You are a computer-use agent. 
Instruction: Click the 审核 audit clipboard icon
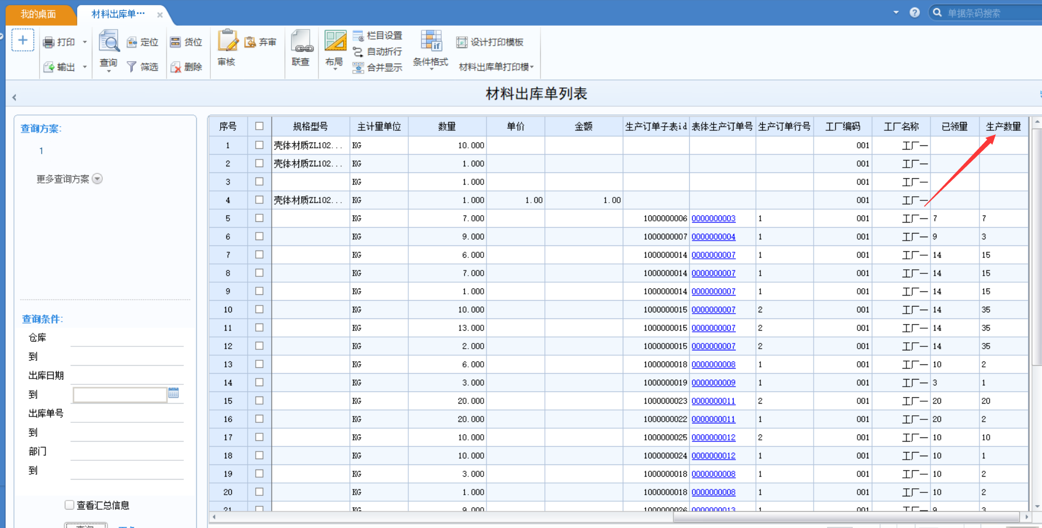tap(227, 40)
